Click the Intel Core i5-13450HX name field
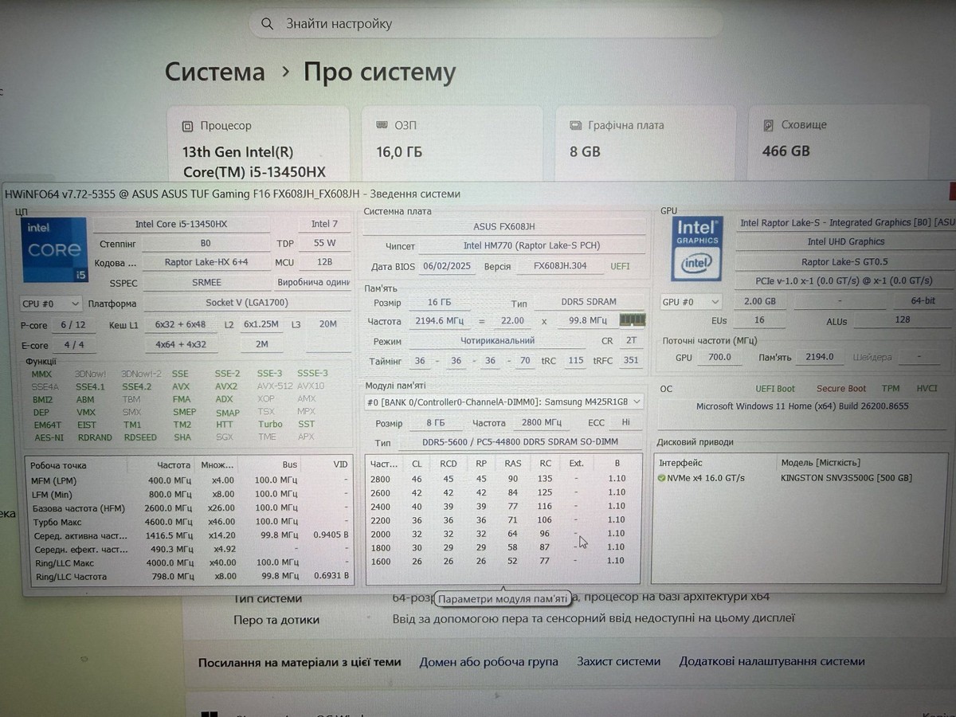956x717 pixels. [181, 225]
